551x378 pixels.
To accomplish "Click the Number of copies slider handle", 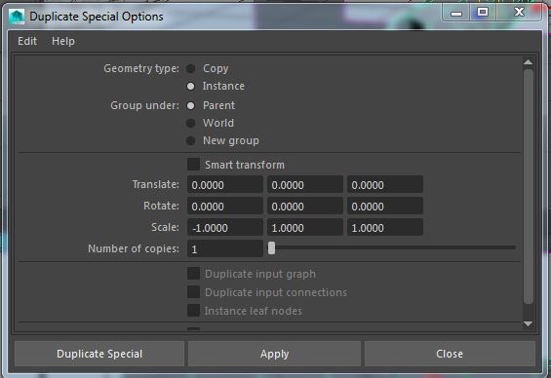I will [x=271, y=247].
